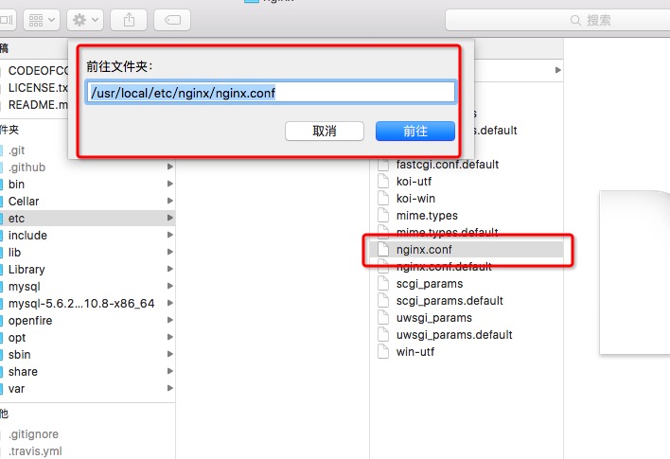This screenshot has height=459, width=670.
Task: Select the mime.types.default file
Action: point(447,233)
